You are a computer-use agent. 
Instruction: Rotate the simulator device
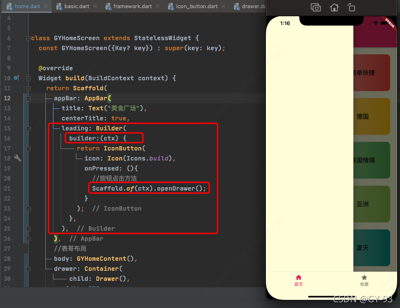click(351, 7)
